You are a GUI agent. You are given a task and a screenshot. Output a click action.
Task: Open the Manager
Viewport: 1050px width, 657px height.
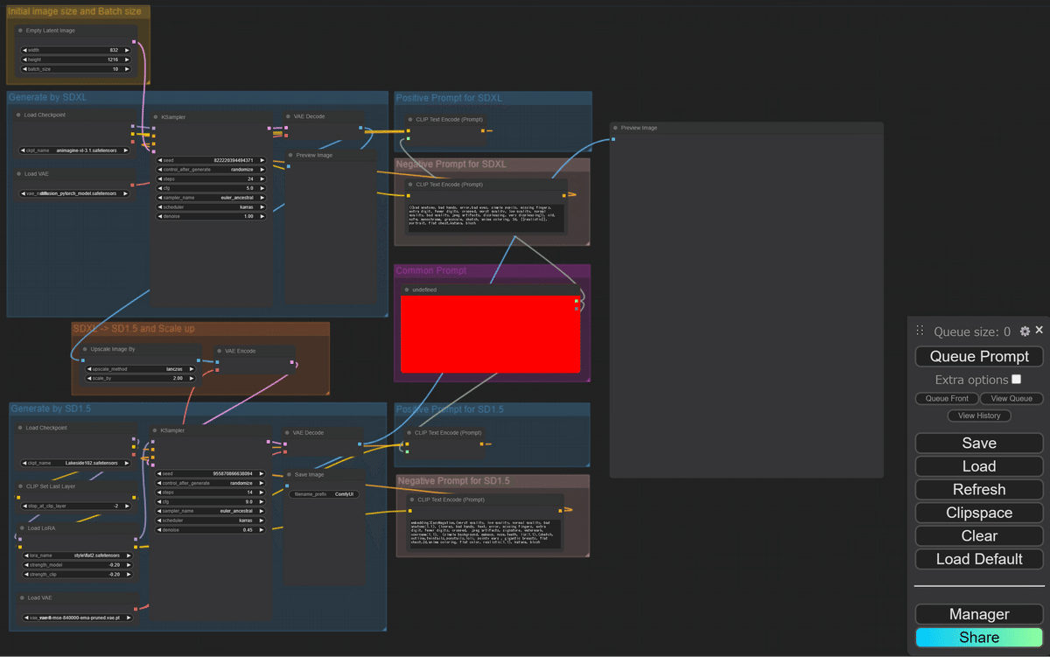click(x=979, y=614)
